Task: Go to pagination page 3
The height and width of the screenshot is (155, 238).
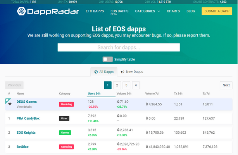Action: coord(126,85)
